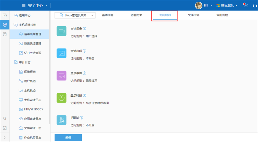Click the 会话水印 window icon
258x142 pixels.
click(x=62, y=53)
